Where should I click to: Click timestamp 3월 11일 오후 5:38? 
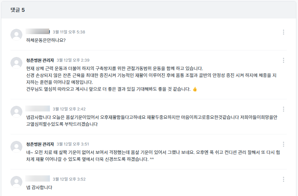tap(69, 32)
